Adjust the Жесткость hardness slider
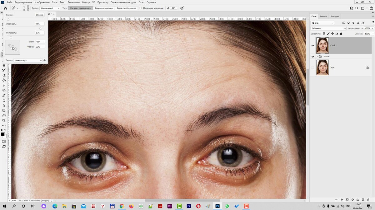The height and width of the screenshot is (210, 375). tap(40, 28)
